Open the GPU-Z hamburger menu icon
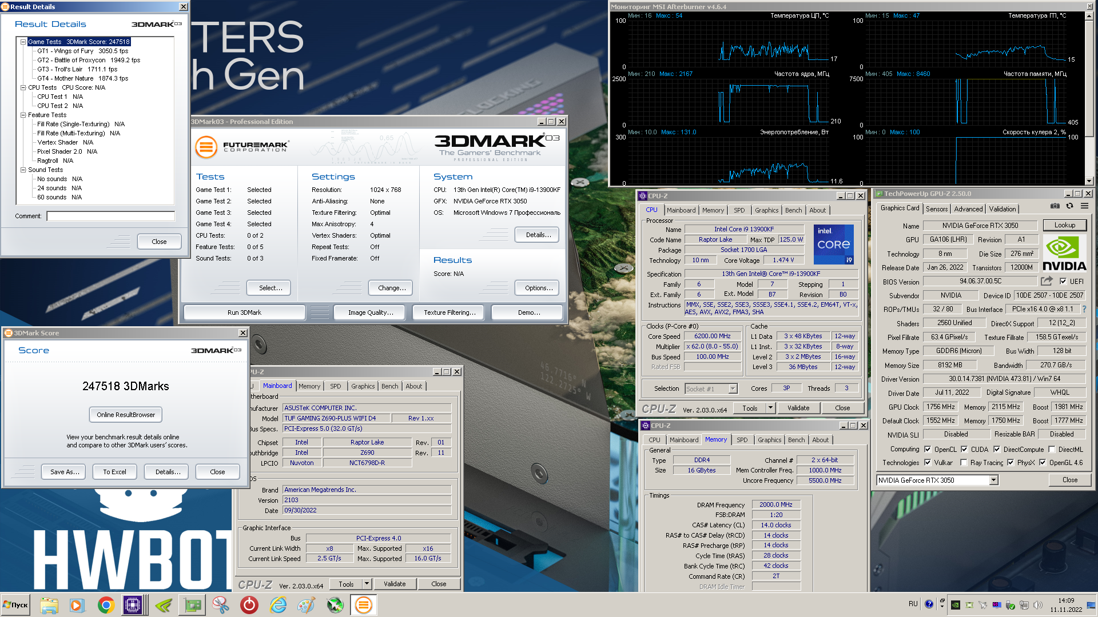 tap(1084, 206)
